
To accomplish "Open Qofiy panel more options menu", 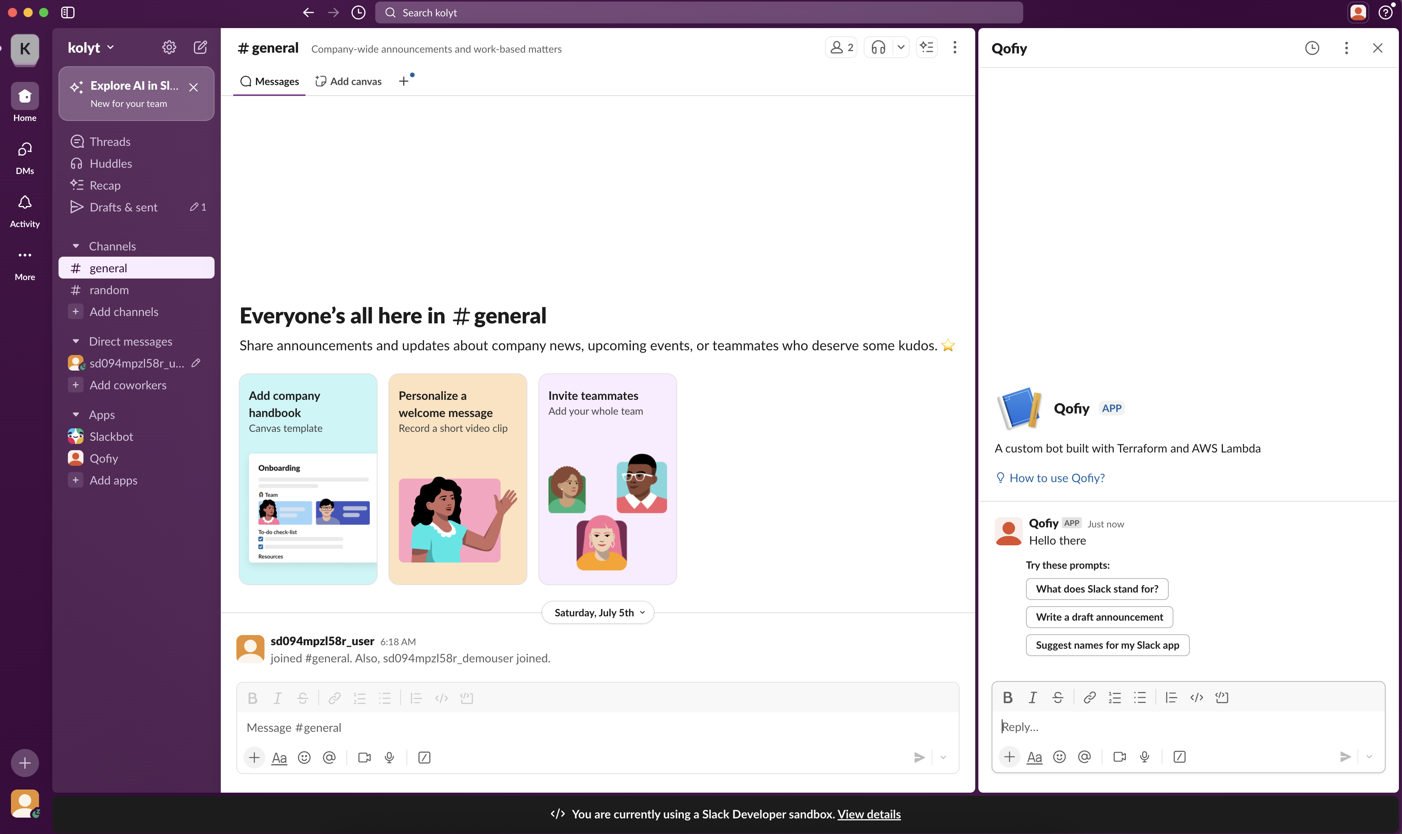I will 1346,48.
